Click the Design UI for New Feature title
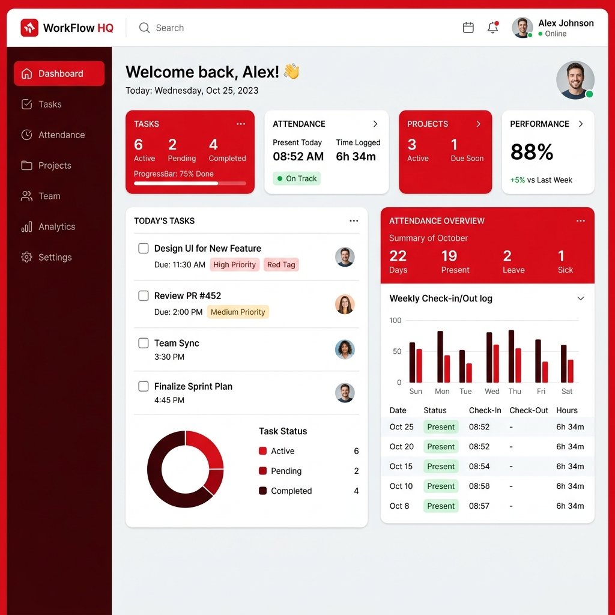The height and width of the screenshot is (615, 615). coord(207,248)
